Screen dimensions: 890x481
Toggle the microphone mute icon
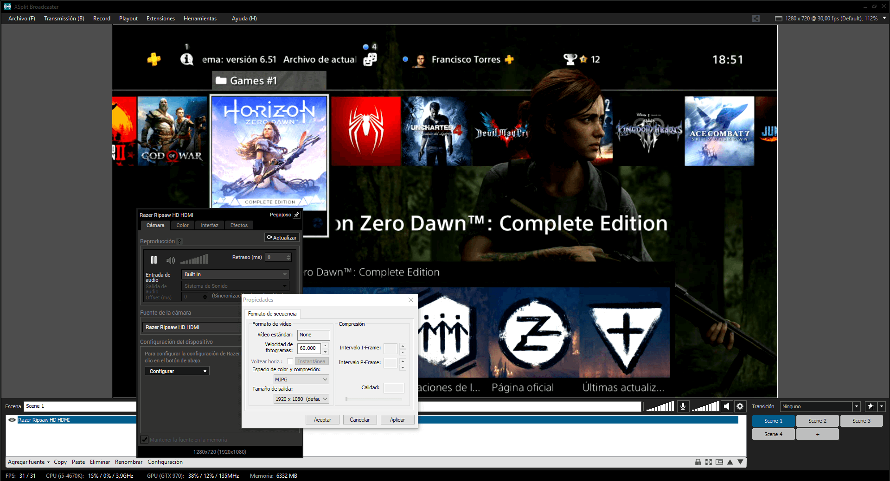tap(683, 406)
